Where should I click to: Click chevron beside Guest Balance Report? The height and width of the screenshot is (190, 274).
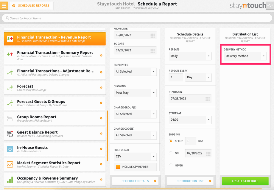(x=101, y=133)
